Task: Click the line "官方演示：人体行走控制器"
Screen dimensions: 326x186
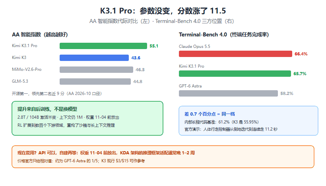Action: click(x=231, y=129)
